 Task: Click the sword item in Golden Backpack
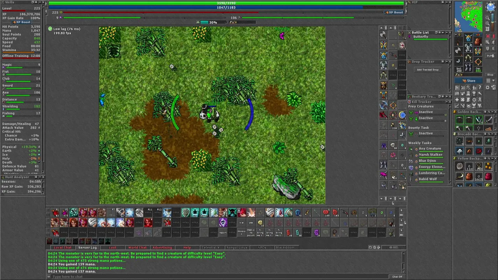(488, 119)
